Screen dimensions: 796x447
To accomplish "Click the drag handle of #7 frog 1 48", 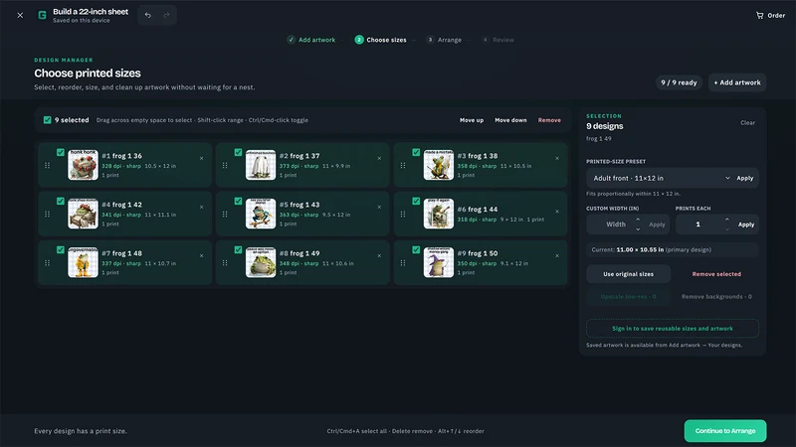I will tap(47, 262).
